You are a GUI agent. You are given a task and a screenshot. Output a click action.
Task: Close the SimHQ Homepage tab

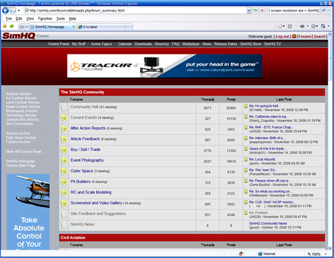point(73,27)
